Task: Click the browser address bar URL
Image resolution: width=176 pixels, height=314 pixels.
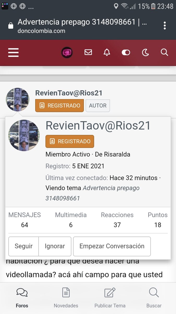Action: tap(82, 26)
